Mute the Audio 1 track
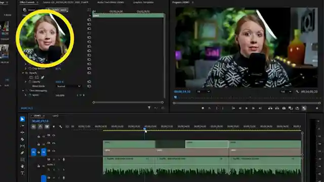324x182 pixels. (x=54, y=160)
